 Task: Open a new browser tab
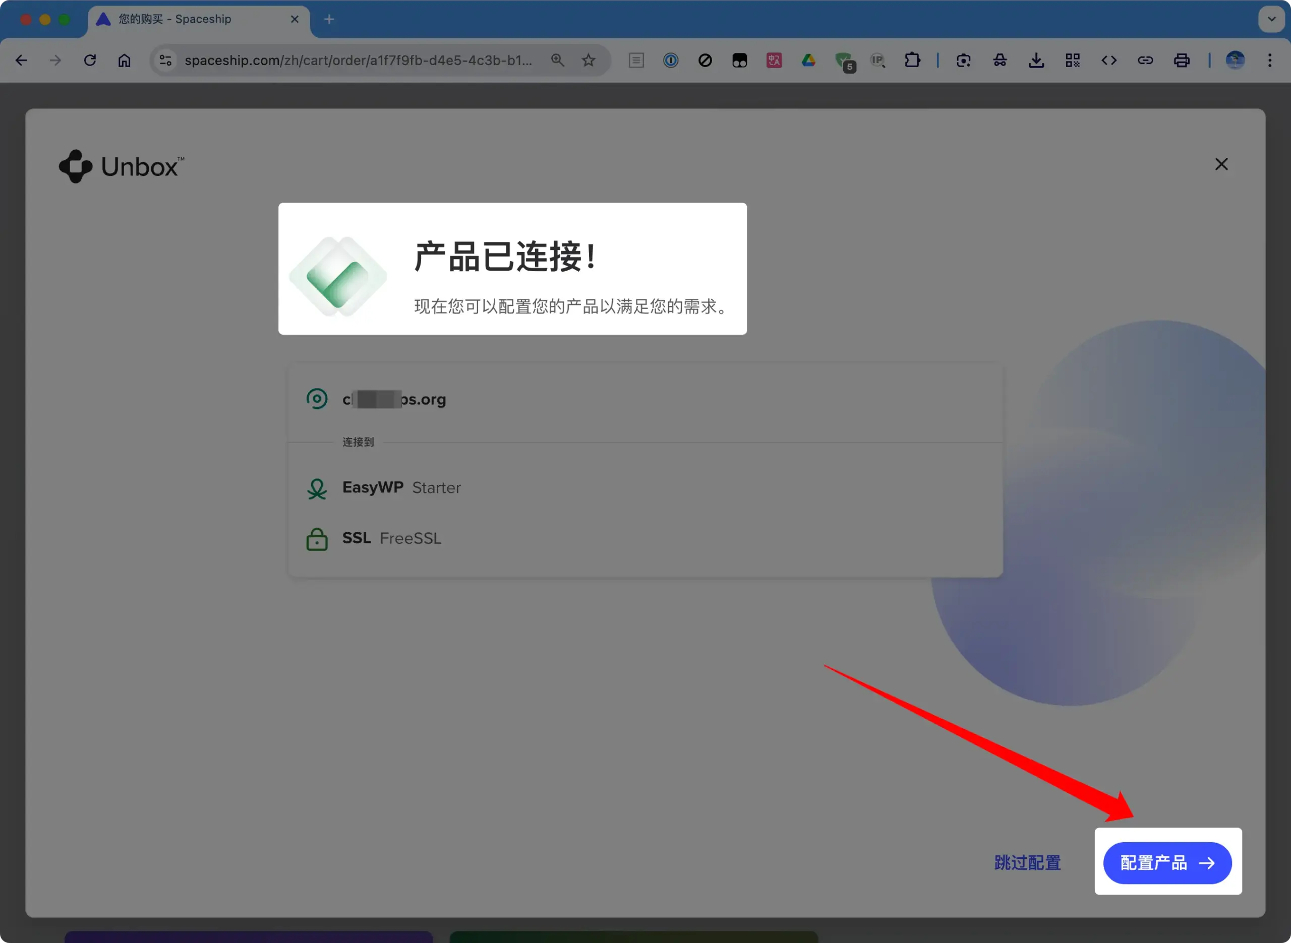tap(329, 20)
